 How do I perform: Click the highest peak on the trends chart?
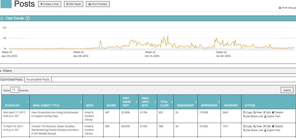tap(168, 36)
